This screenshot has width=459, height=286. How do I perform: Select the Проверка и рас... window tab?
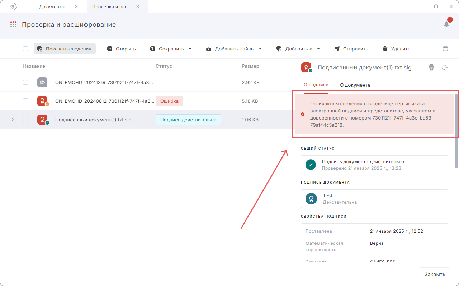[117, 6]
